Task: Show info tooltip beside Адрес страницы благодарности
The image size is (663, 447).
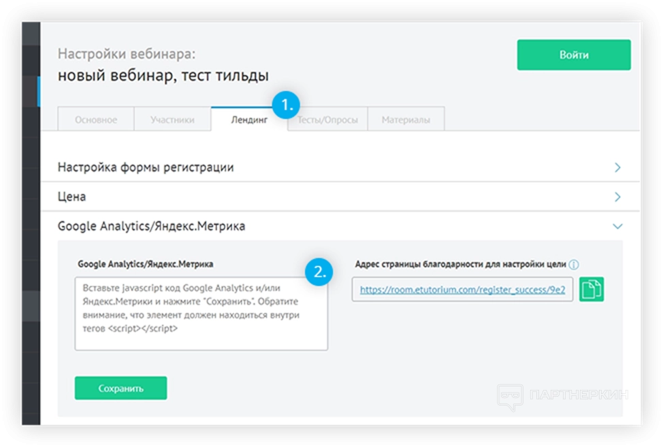Action: pyautogui.click(x=574, y=265)
